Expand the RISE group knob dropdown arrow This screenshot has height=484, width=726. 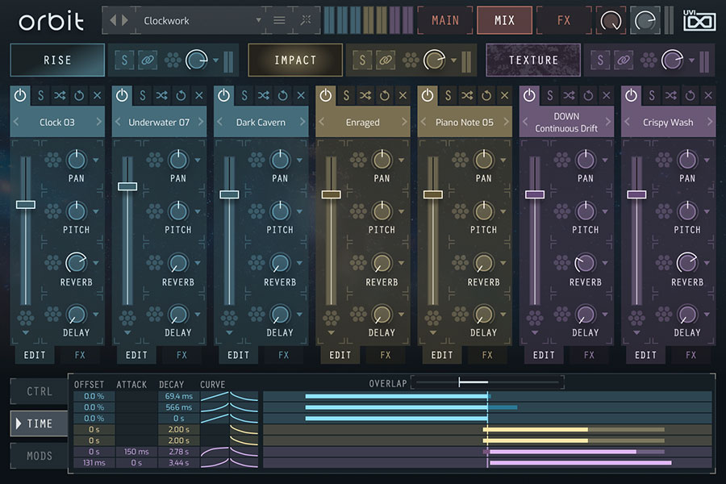click(x=216, y=60)
